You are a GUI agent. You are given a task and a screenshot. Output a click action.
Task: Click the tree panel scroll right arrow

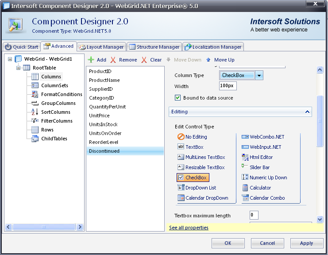pyautogui.click(x=80, y=227)
